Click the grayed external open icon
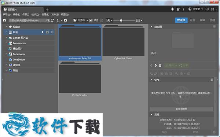Screen dimensions: 220x137 coord(102,21)
